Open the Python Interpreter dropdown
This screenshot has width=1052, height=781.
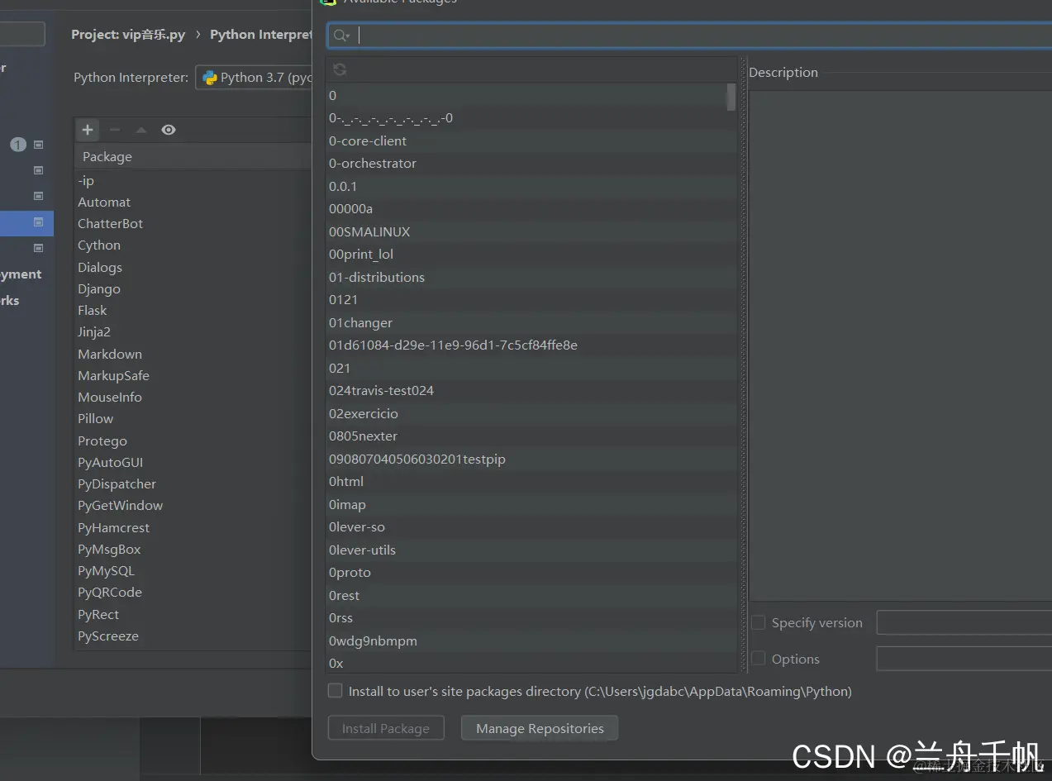(255, 78)
